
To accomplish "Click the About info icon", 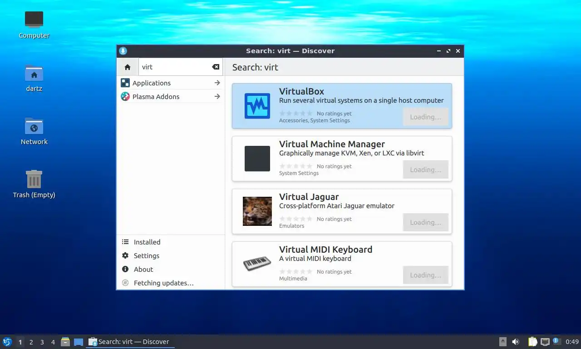I will pos(125,269).
